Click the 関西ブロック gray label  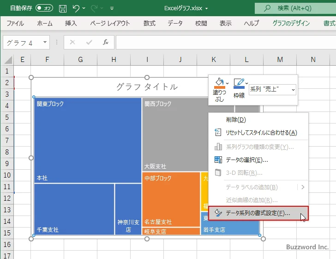click(158, 104)
